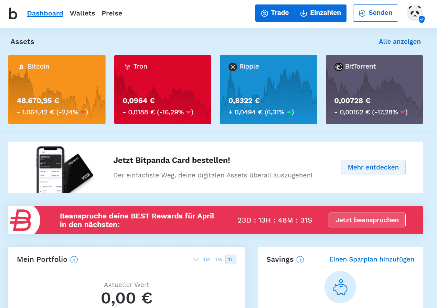Click the Senden button
437x308 pixels.
pyautogui.click(x=375, y=13)
